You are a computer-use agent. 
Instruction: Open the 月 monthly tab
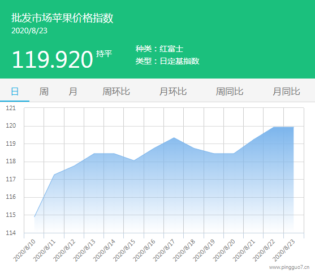point(73,92)
